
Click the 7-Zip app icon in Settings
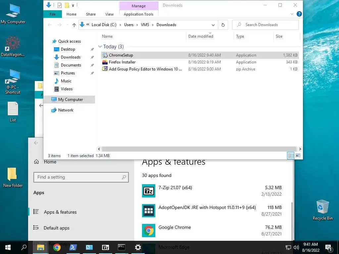[x=149, y=191]
